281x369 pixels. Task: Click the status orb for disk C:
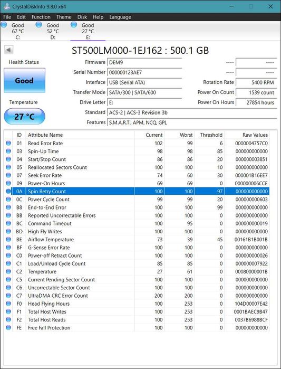click(4, 24)
